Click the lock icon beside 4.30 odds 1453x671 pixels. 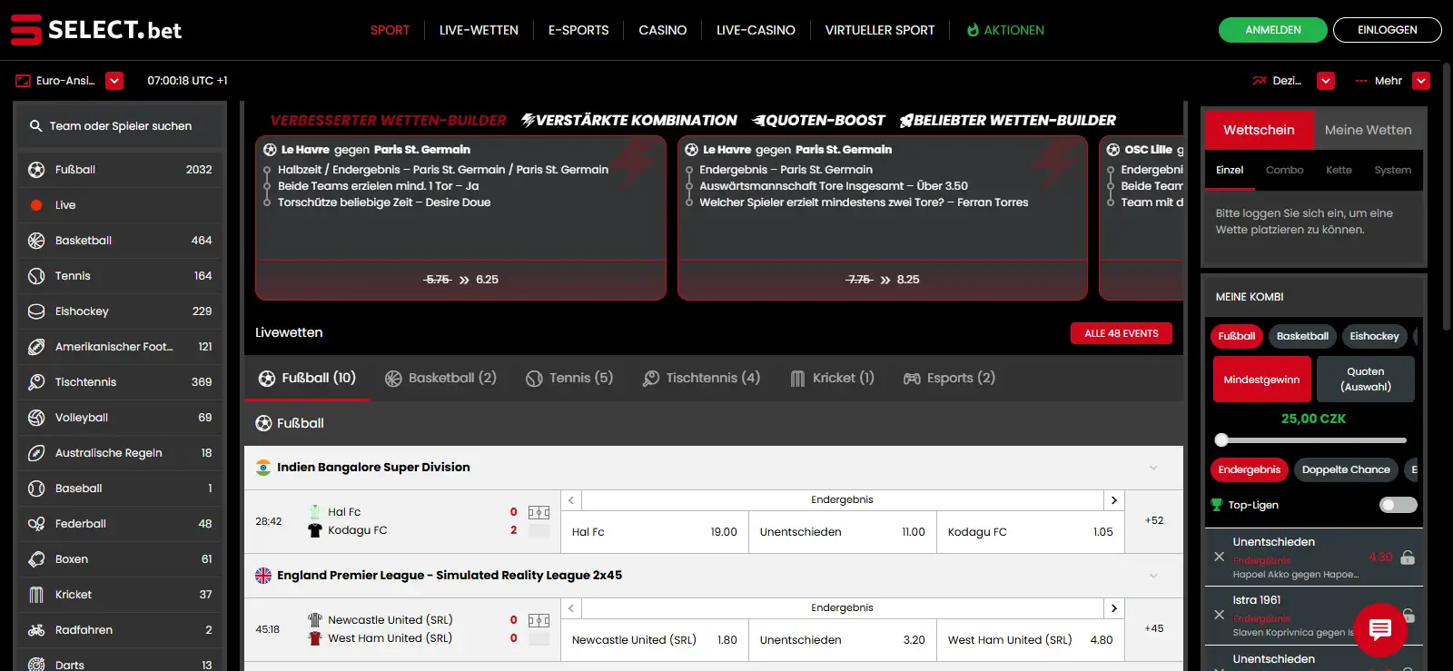point(1408,558)
